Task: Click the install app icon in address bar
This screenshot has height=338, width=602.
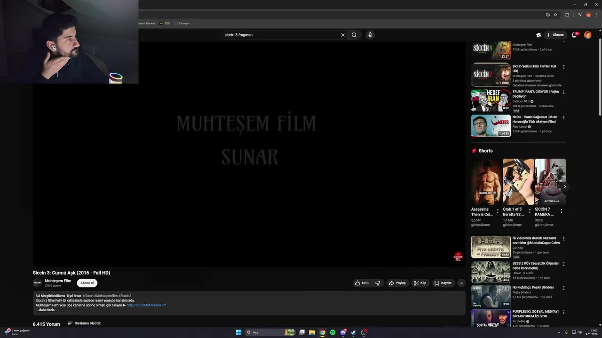Action: tap(547, 15)
